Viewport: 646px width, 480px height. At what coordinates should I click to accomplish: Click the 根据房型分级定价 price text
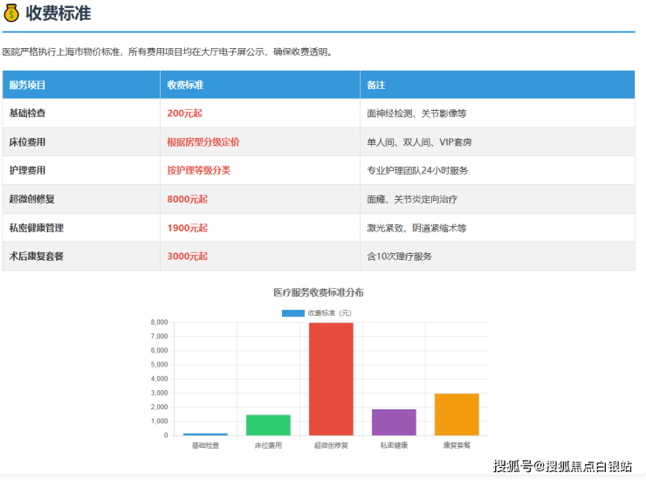pyautogui.click(x=203, y=142)
